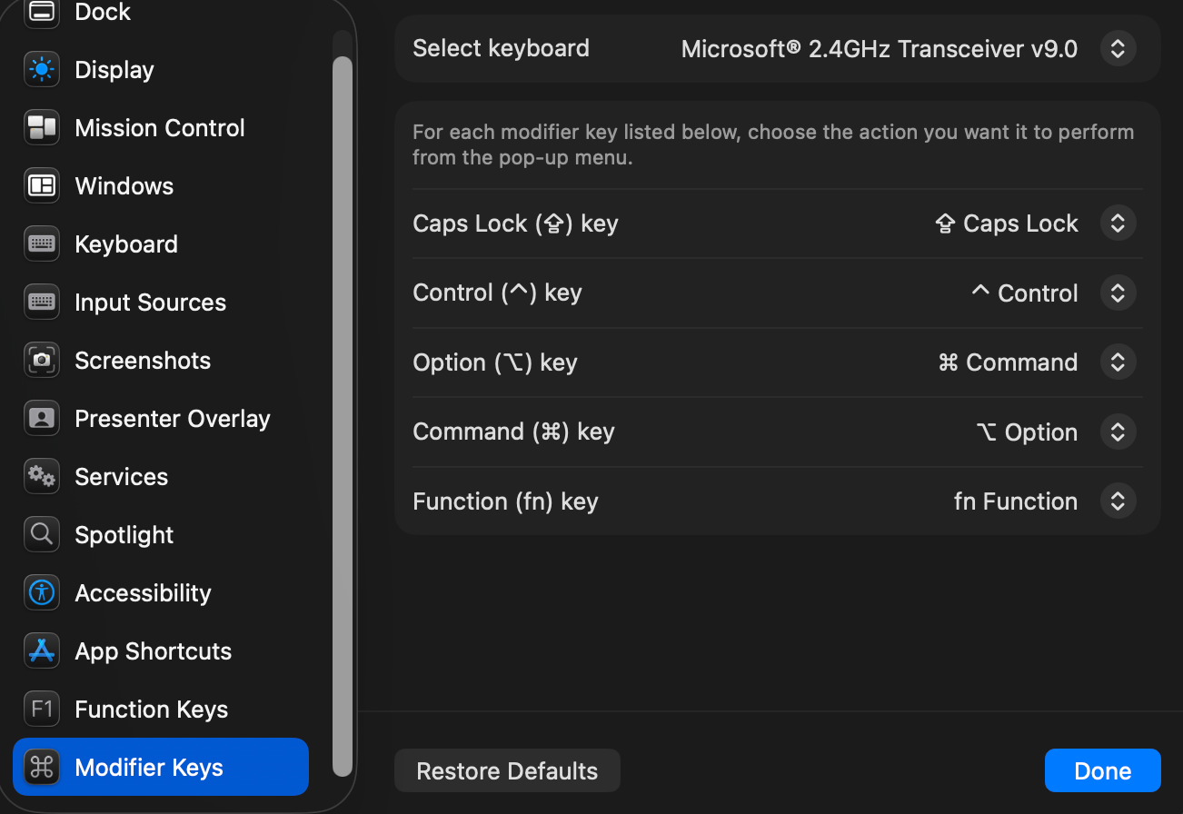Select the Input Sources keyboard icon

pos(42,303)
